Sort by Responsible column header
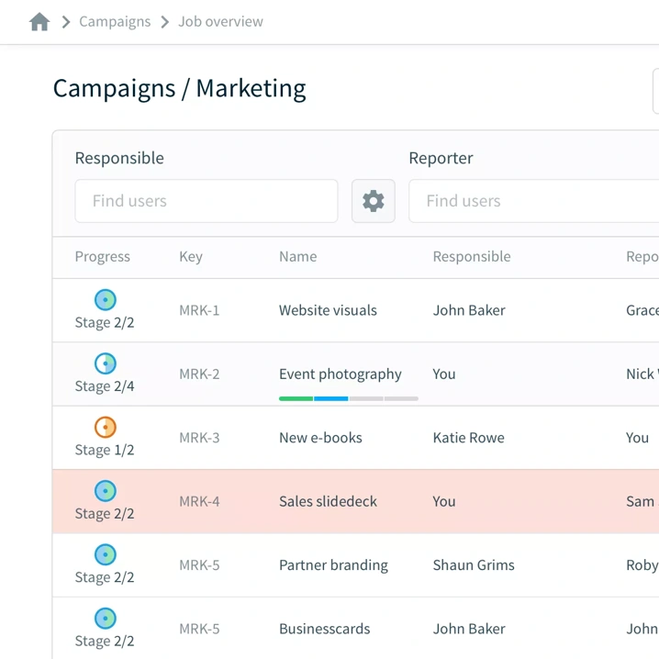The width and height of the screenshot is (659, 659). coord(472,257)
